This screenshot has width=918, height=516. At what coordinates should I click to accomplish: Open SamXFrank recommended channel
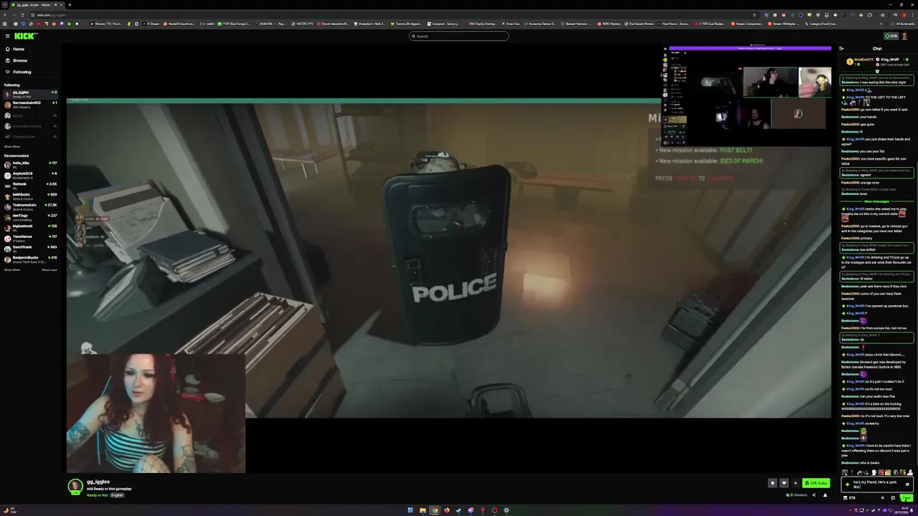tap(30, 248)
